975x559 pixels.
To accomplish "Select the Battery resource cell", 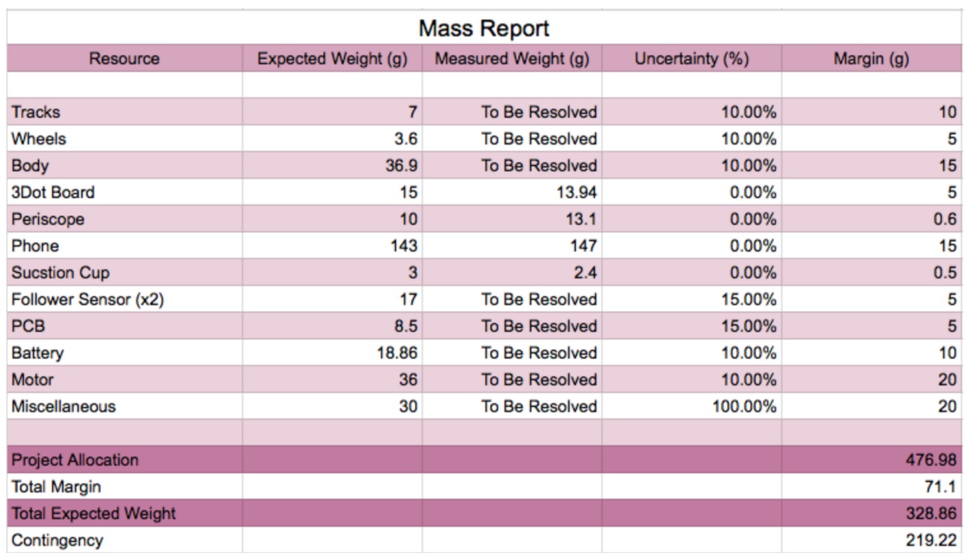I will coord(124,353).
